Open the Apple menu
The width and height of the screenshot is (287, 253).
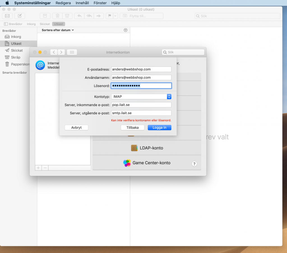tap(7, 3)
